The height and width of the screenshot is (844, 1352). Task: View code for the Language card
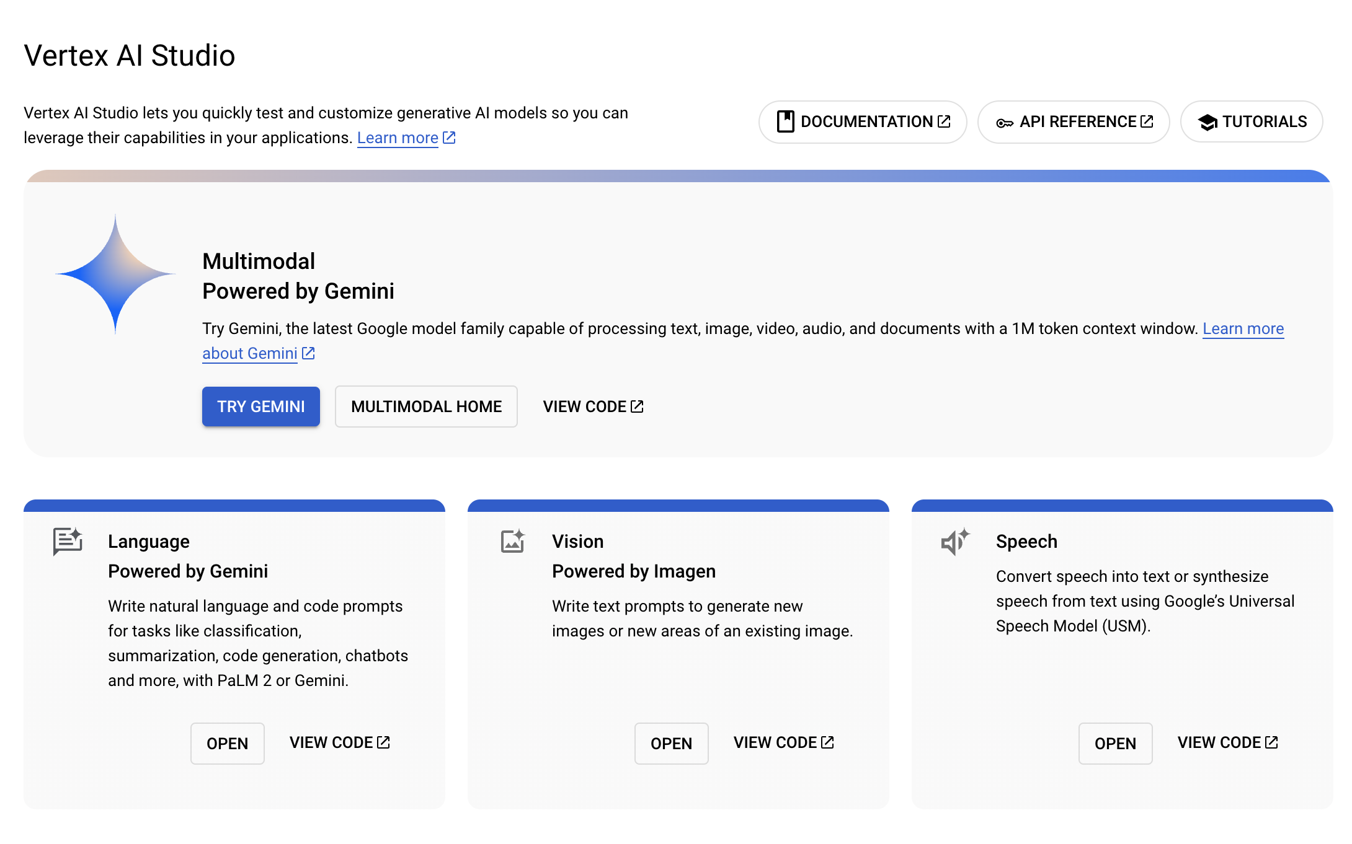click(x=340, y=742)
